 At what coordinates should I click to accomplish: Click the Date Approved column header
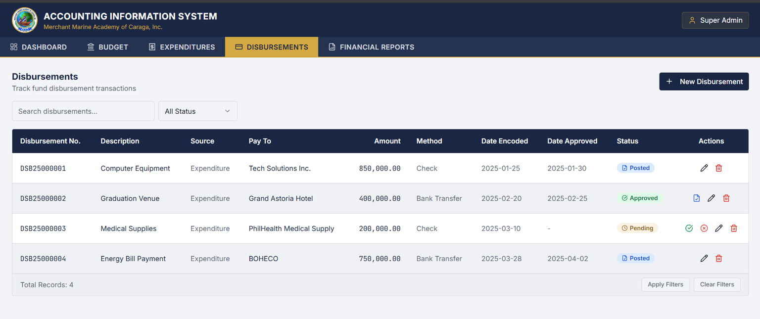coord(572,141)
